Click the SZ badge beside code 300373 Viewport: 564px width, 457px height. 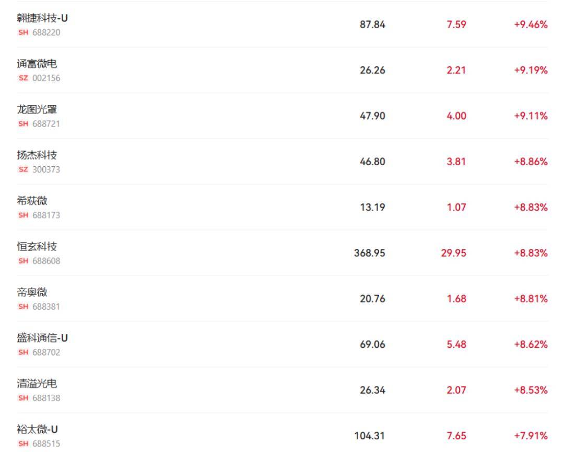23,169
